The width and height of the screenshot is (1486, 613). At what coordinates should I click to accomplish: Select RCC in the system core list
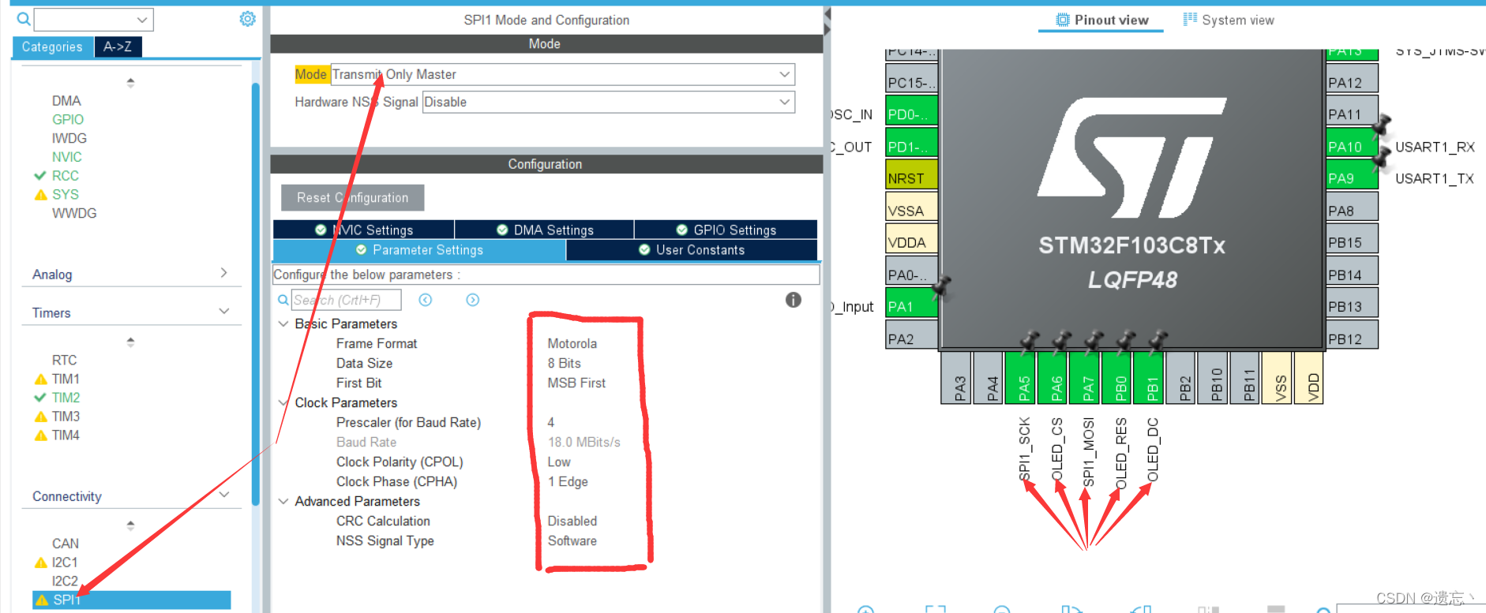pyautogui.click(x=66, y=175)
